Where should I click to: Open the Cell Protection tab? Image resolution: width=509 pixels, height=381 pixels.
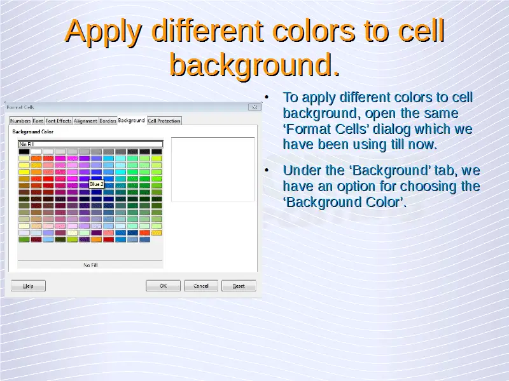pyautogui.click(x=165, y=121)
